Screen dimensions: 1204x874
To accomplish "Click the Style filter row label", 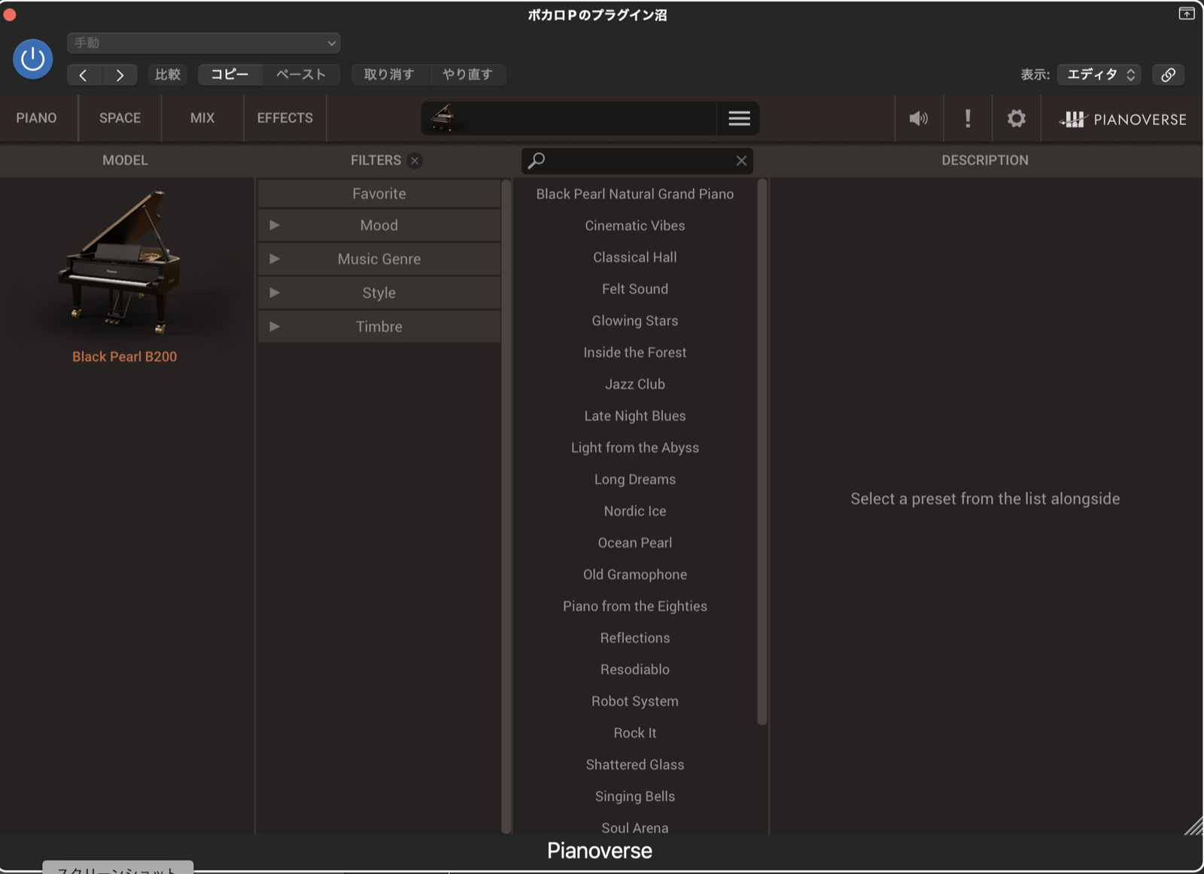I will click(x=379, y=293).
